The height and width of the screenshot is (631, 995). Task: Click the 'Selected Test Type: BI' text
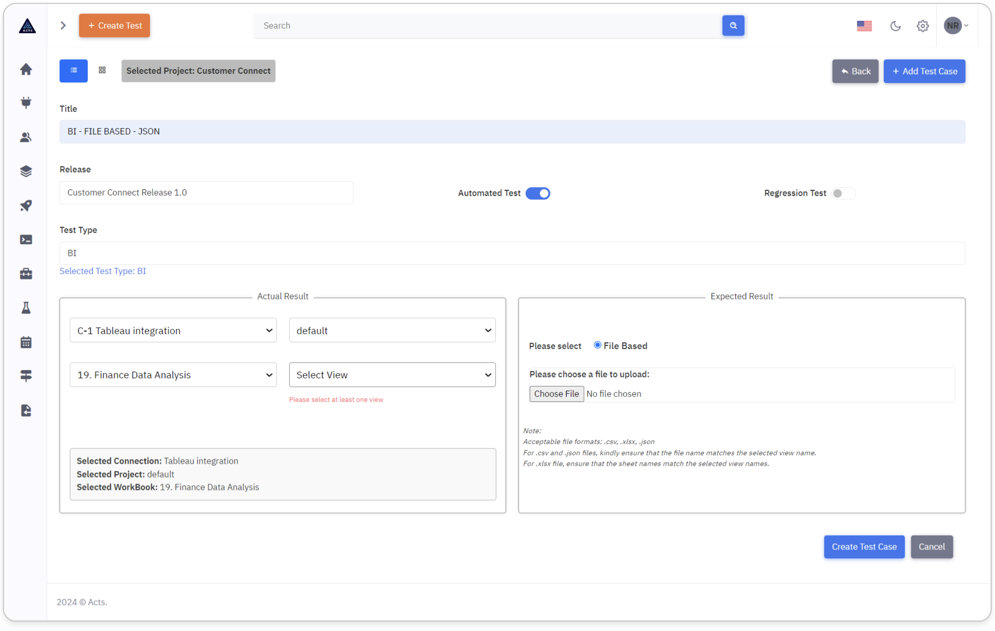[103, 271]
